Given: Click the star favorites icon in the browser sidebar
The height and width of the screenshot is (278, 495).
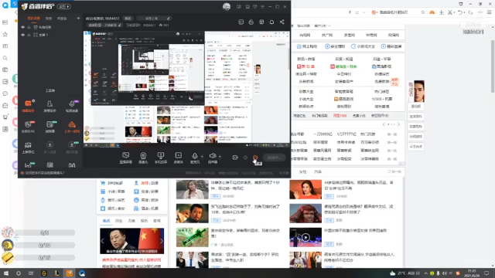Looking at the screenshot, I should click(x=5, y=34).
